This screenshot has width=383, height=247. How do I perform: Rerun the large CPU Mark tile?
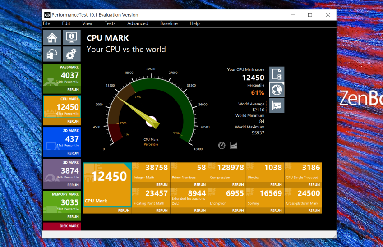click(124, 210)
